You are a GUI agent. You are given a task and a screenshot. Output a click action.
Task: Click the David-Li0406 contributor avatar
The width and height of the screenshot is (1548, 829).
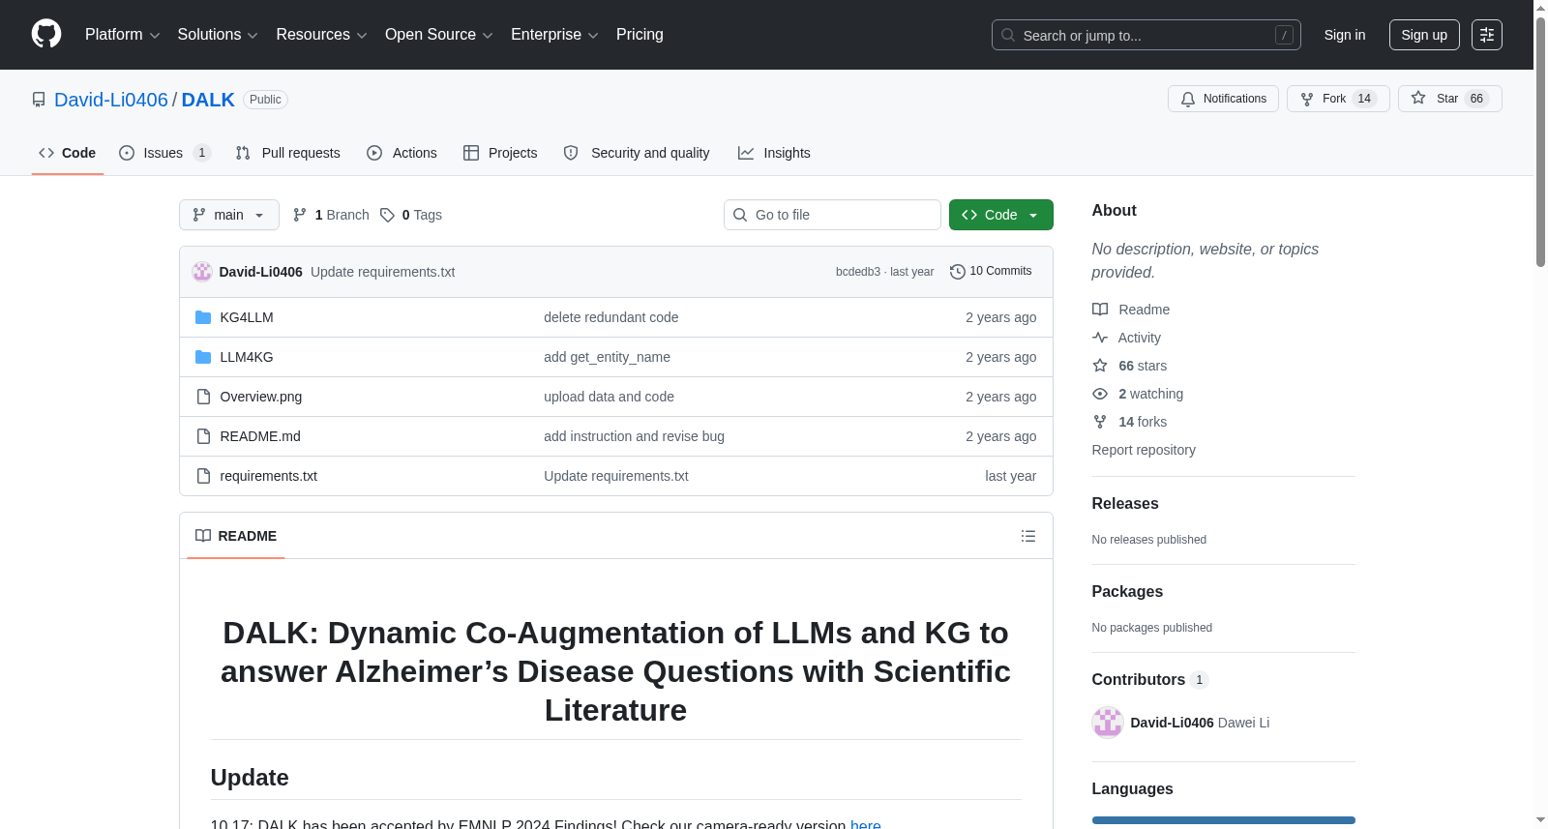point(1108,723)
